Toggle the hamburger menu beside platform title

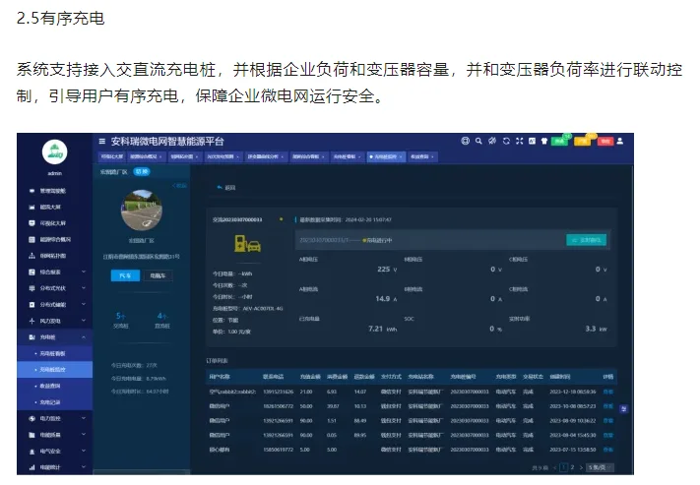pyautogui.click(x=101, y=142)
